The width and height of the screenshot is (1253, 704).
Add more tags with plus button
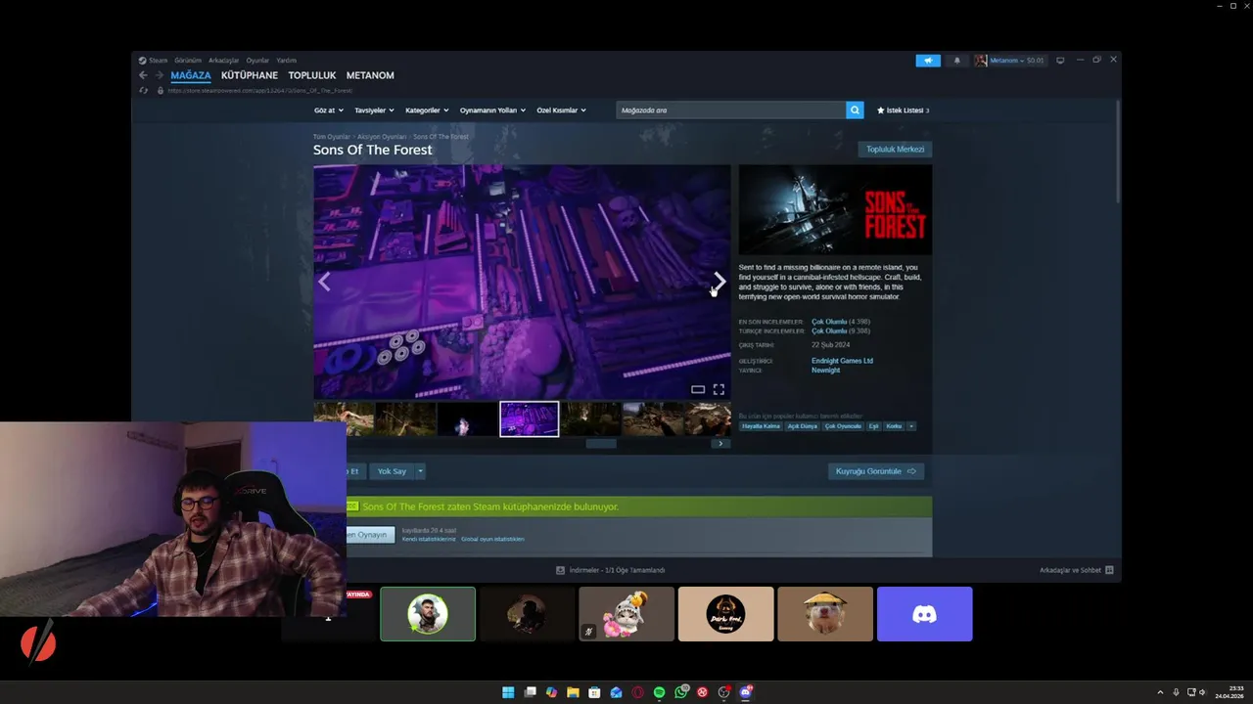tap(911, 426)
